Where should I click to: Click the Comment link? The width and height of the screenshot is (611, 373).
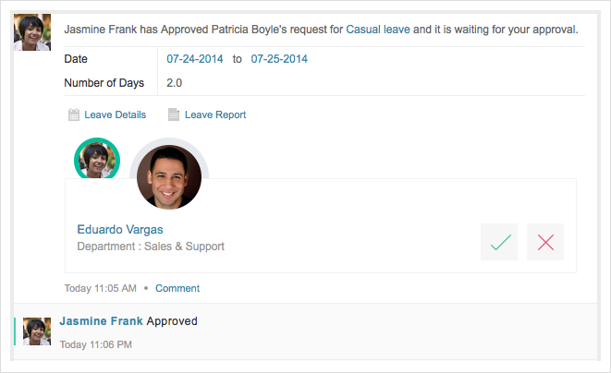pyautogui.click(x=177, y=288)
